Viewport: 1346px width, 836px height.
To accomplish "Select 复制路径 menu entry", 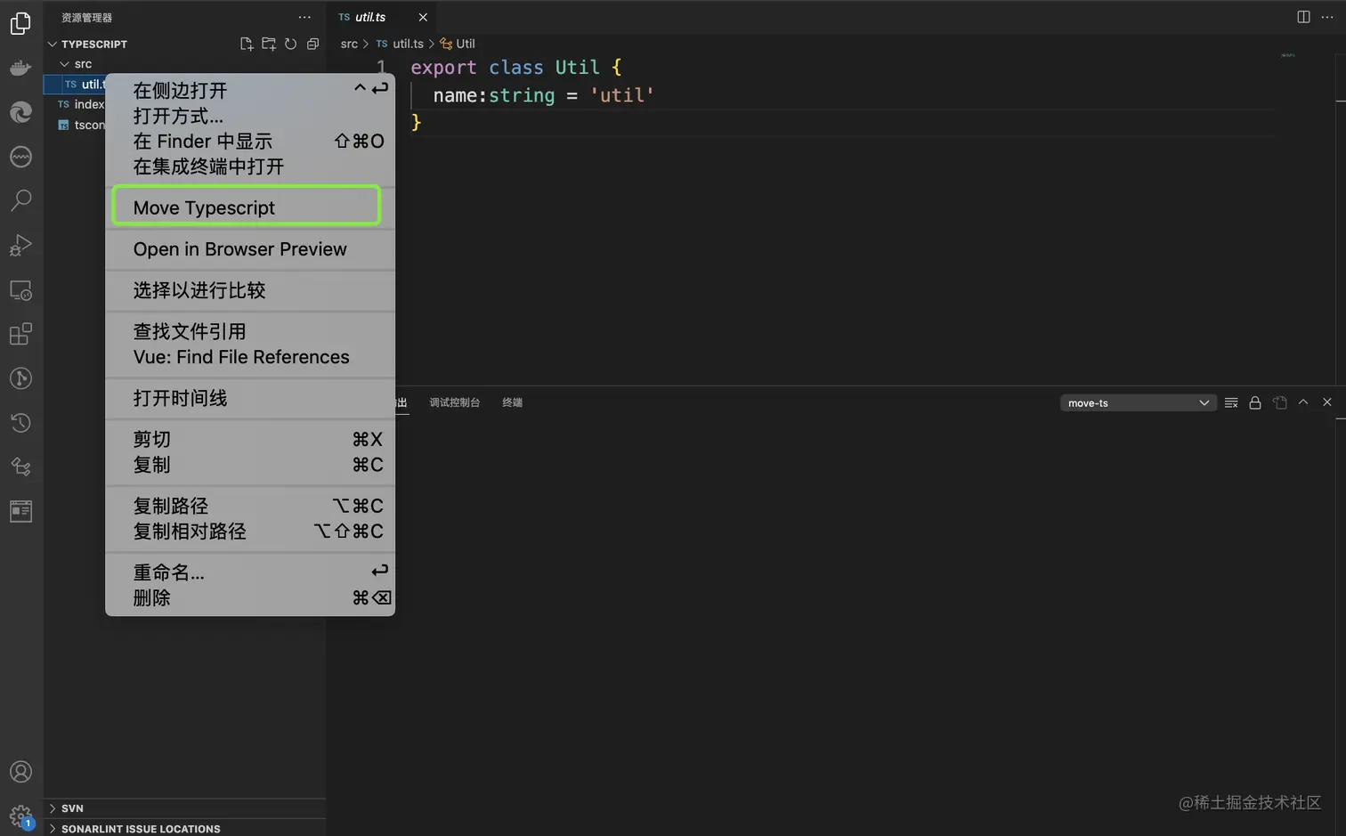I will point(250,506).
